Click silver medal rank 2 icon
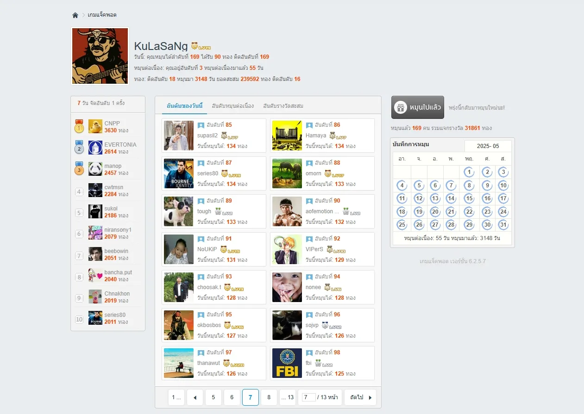 tap(79, 148)
